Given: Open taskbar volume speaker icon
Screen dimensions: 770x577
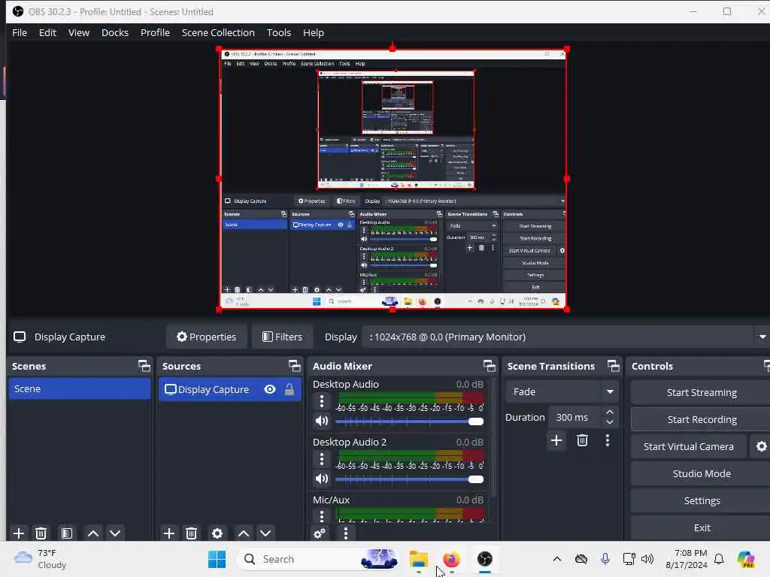Looking at the screenshot, I should coord(647,559).
